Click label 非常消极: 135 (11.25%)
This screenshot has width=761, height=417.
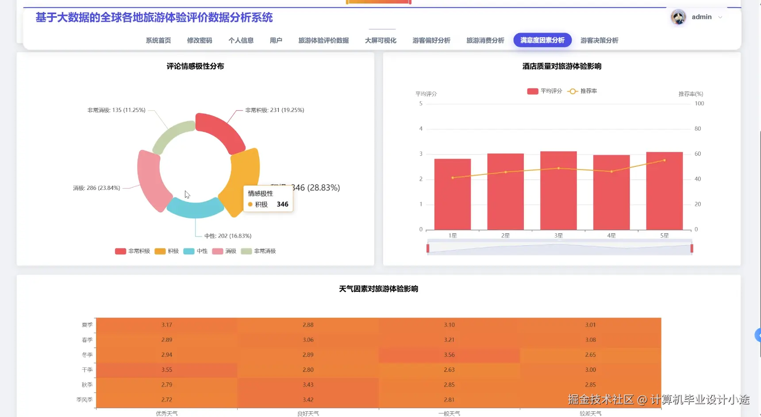point(116,110)
